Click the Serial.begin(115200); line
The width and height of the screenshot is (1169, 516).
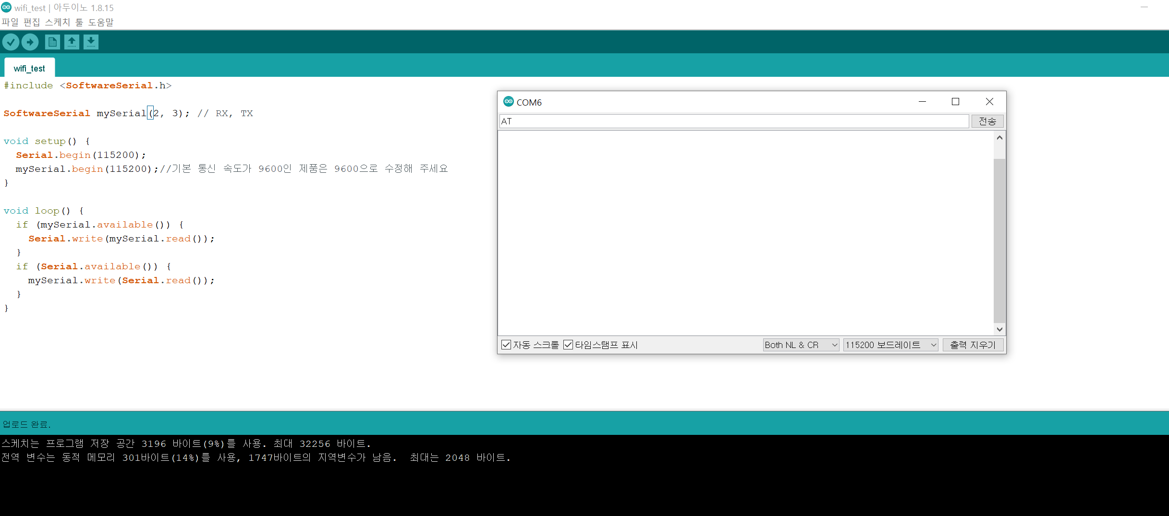click(81, 155)
